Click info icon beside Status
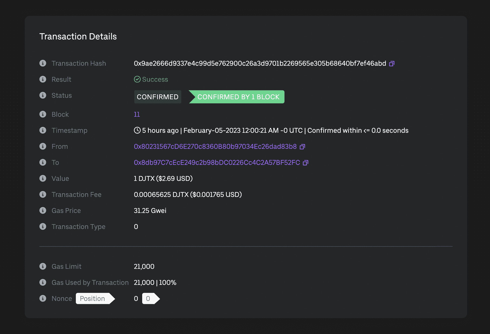Image resolution: width=490 pixels, height=334 pixels. pyautogui.click(x=43, y=95)
